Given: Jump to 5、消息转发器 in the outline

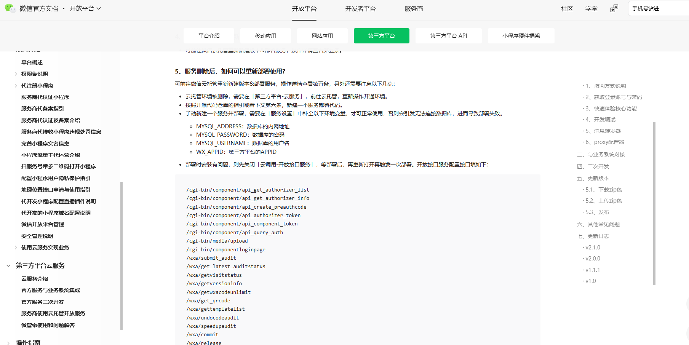Looking at the screenshot, I should click(x=603, y=131).
